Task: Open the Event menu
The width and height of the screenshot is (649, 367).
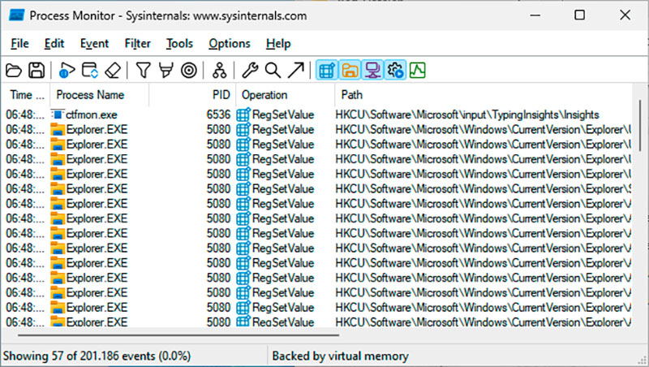Action: (x=94, y=44)
